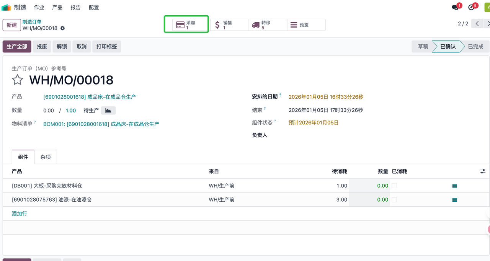Image resolution: width=490 pixels, height=261 pixels.
Task: Click the 1.00 待消耗 value for 大板
Action: pyautogui.click(x=342, y=186)
